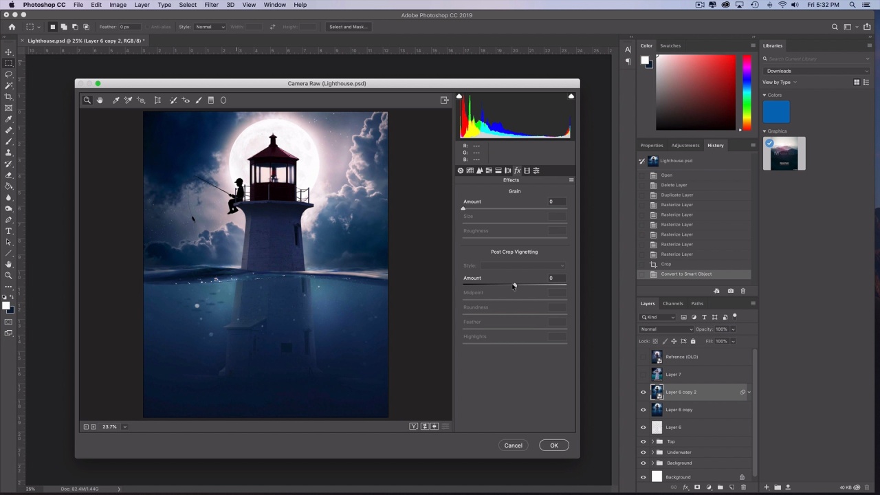This screenshot has height=495, width=880.
Task: Click OK to apply Camera Raw
Action: [x=553, y=445]
